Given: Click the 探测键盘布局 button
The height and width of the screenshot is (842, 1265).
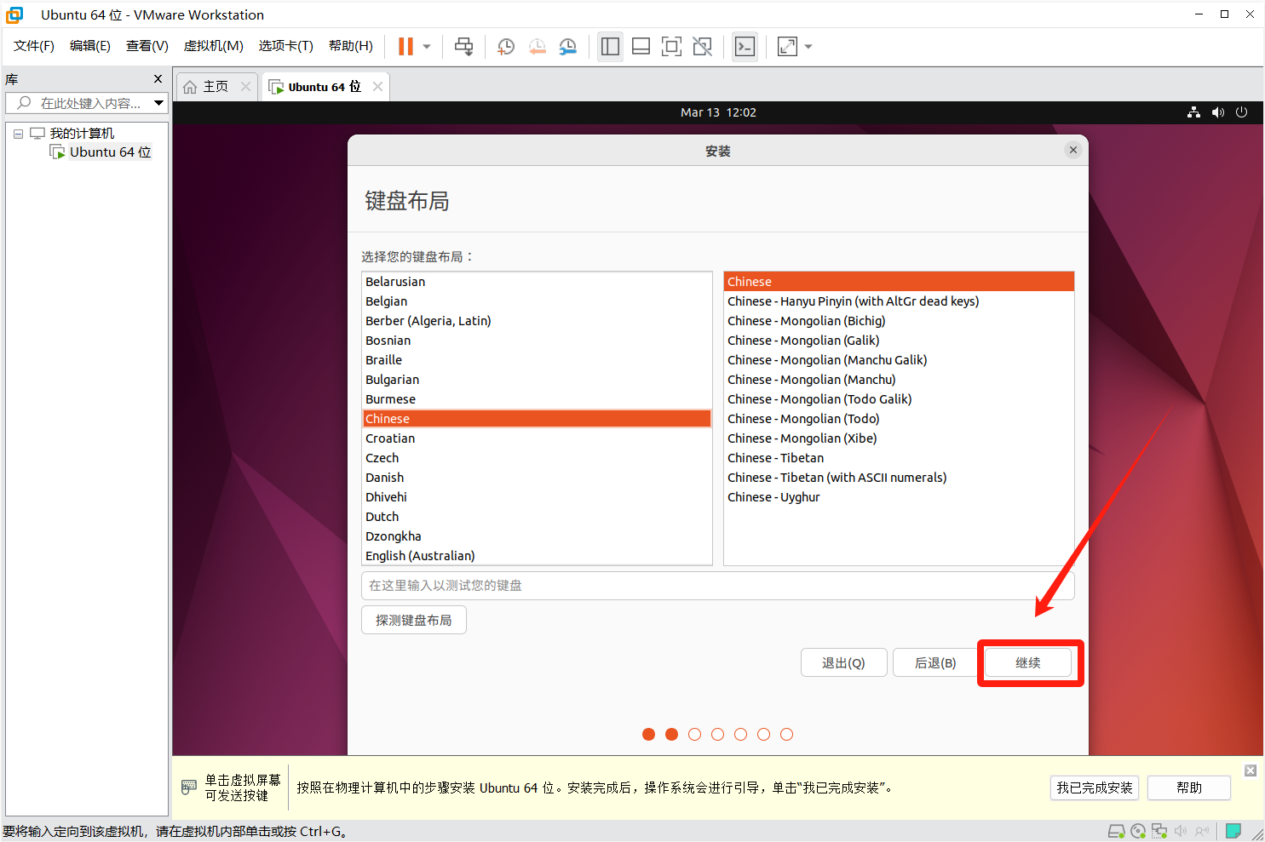Looking at the screenshot, I should pyautogui.click(x=414, y=620).
